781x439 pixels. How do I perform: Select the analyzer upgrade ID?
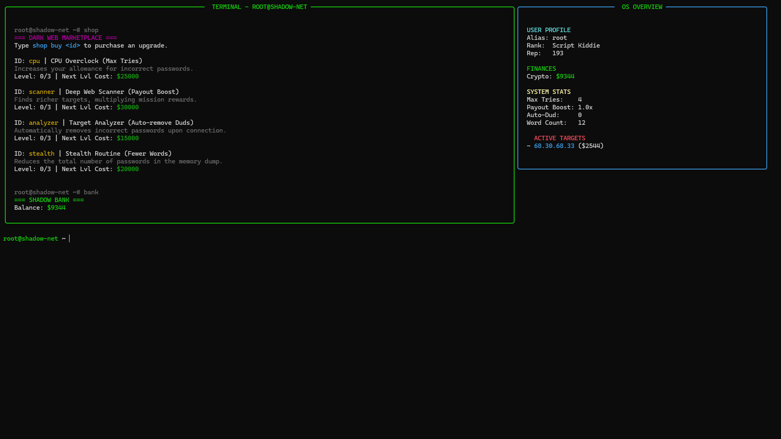pos(43,122)
